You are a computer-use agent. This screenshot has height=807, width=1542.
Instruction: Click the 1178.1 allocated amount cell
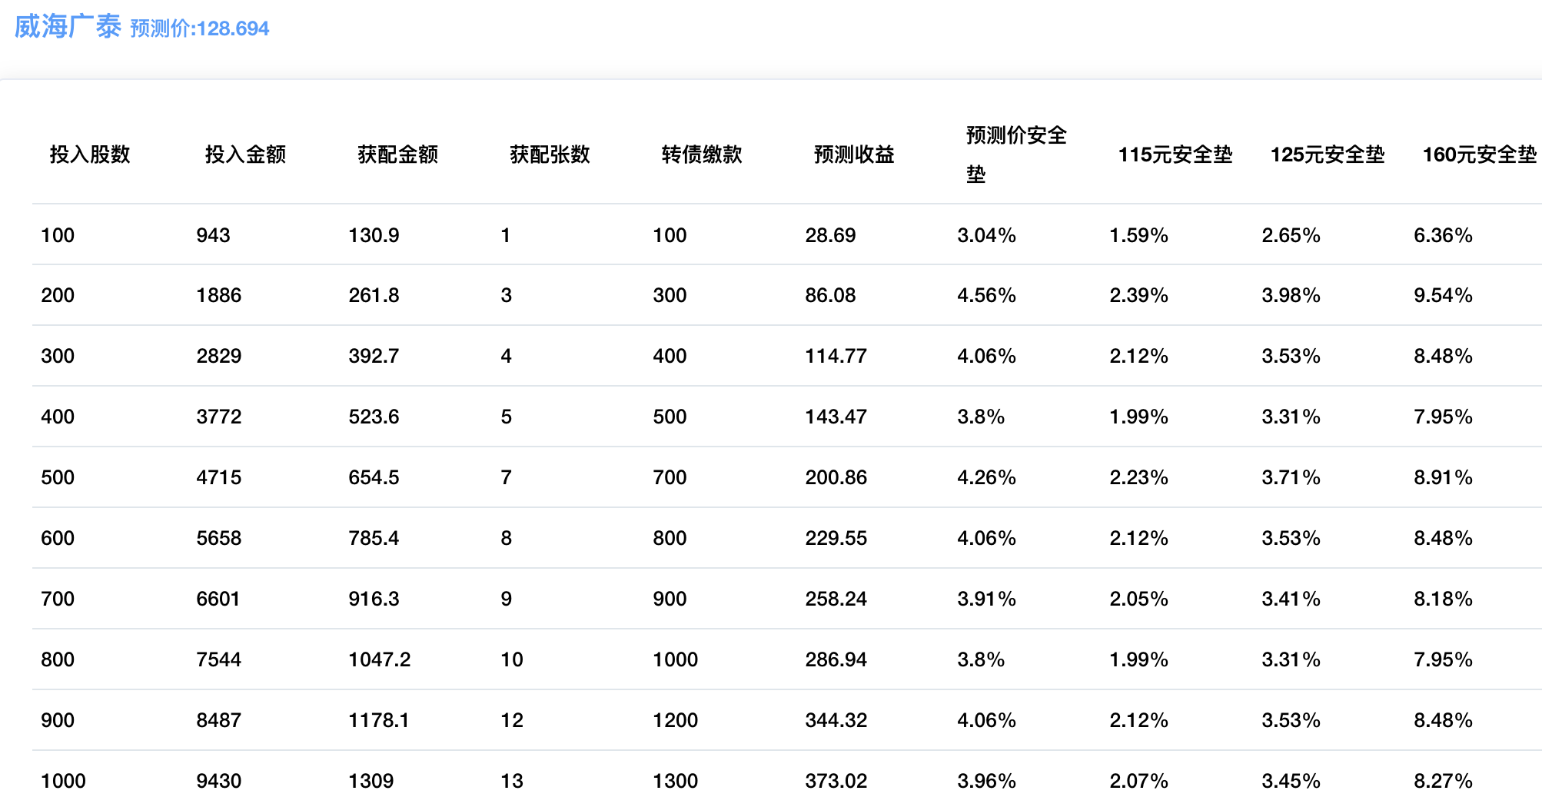(x=379, y=720)
